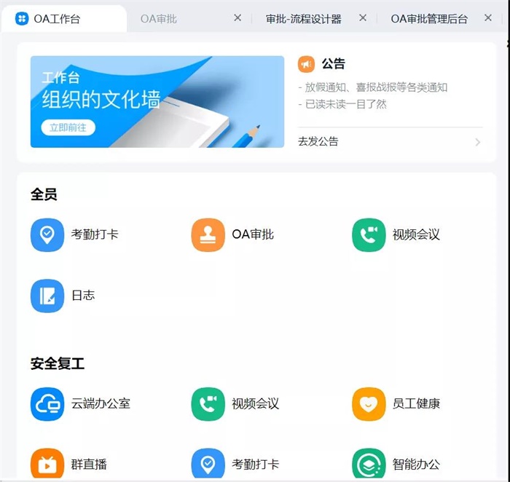
Task: Open the 群直播 live broadcast icon
Action: pos(47,464)
